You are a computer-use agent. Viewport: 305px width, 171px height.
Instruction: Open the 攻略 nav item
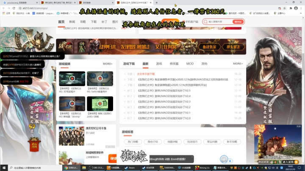click(83, 22)
